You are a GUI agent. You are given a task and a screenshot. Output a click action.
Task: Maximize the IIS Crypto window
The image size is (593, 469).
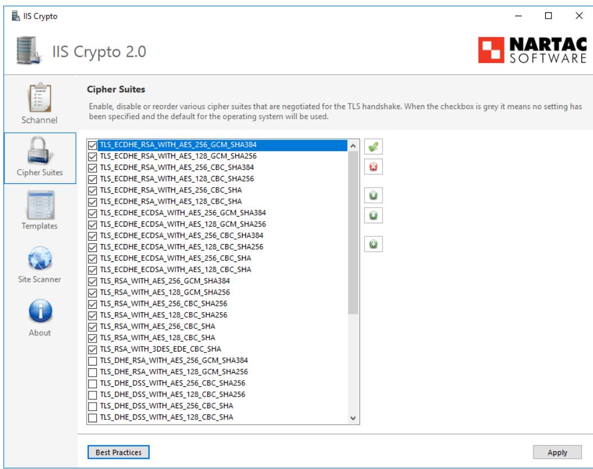(x=549, y=16)
